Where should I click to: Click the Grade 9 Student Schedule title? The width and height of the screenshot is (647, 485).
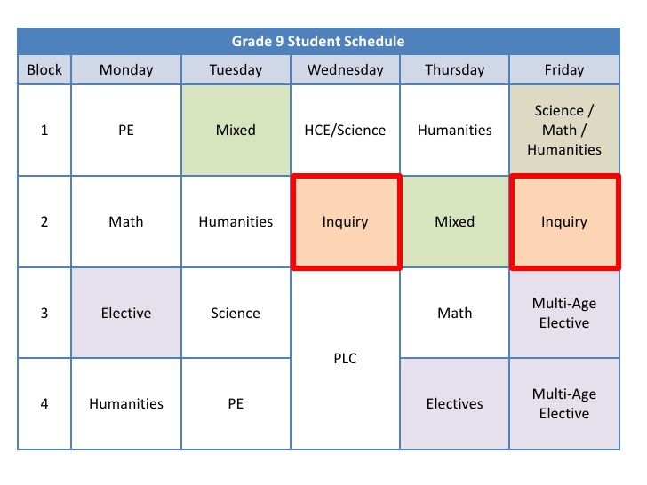tap(318, 41)
